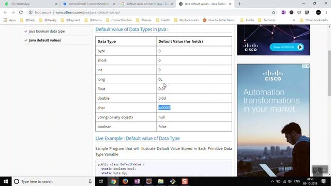Open File Explorer from the taskbar

pyautogui.click(x=161, y=181)
